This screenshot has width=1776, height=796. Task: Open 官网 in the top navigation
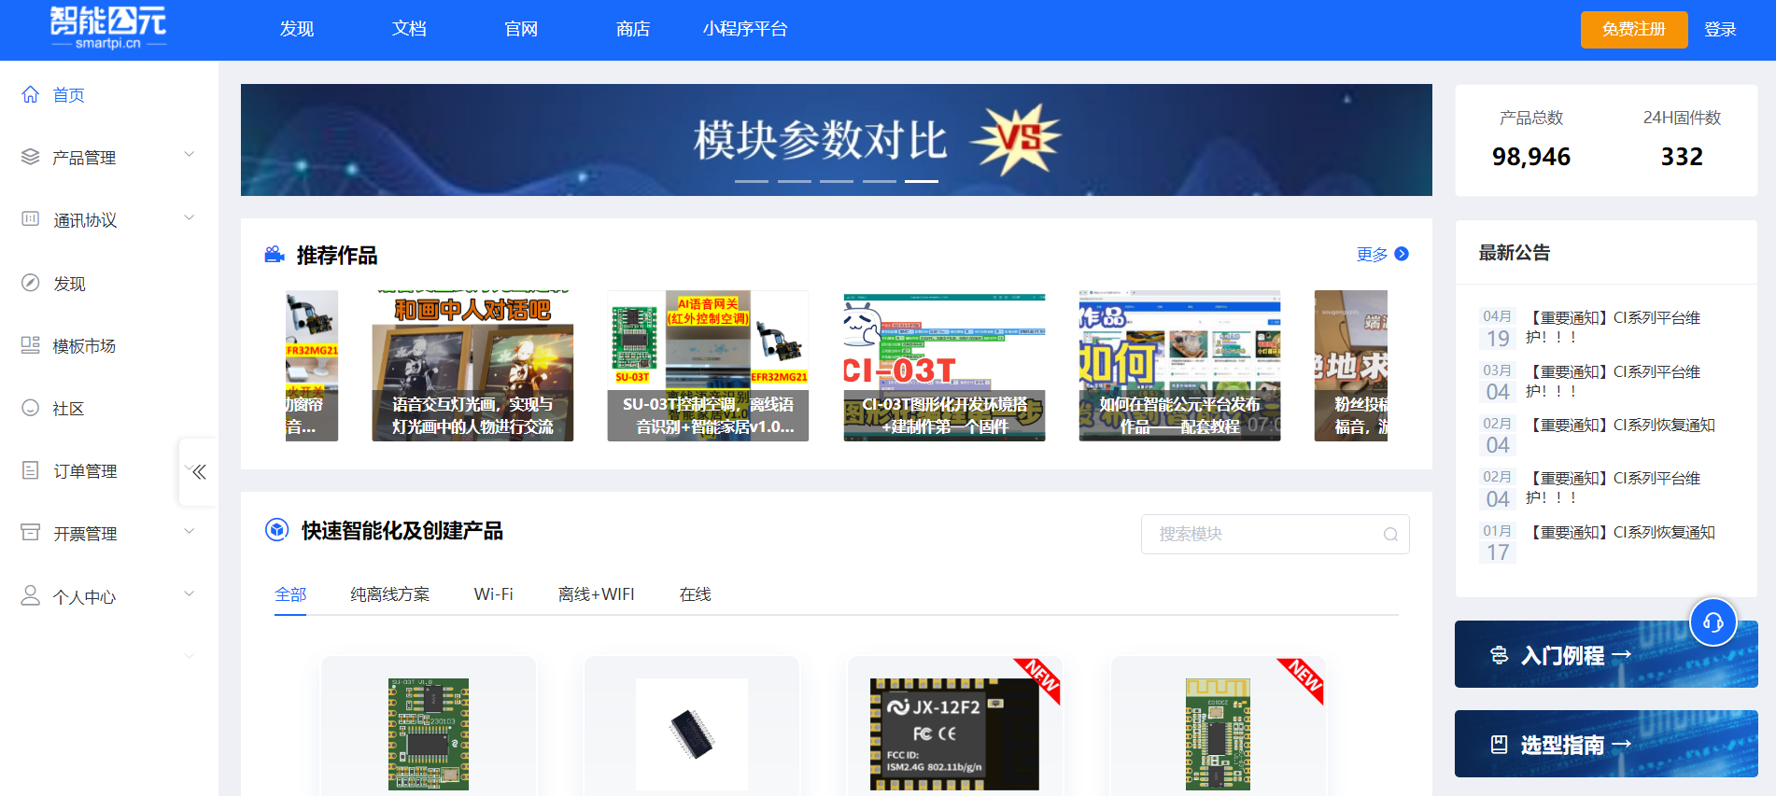pyautogui.click(x=521, y=29)
